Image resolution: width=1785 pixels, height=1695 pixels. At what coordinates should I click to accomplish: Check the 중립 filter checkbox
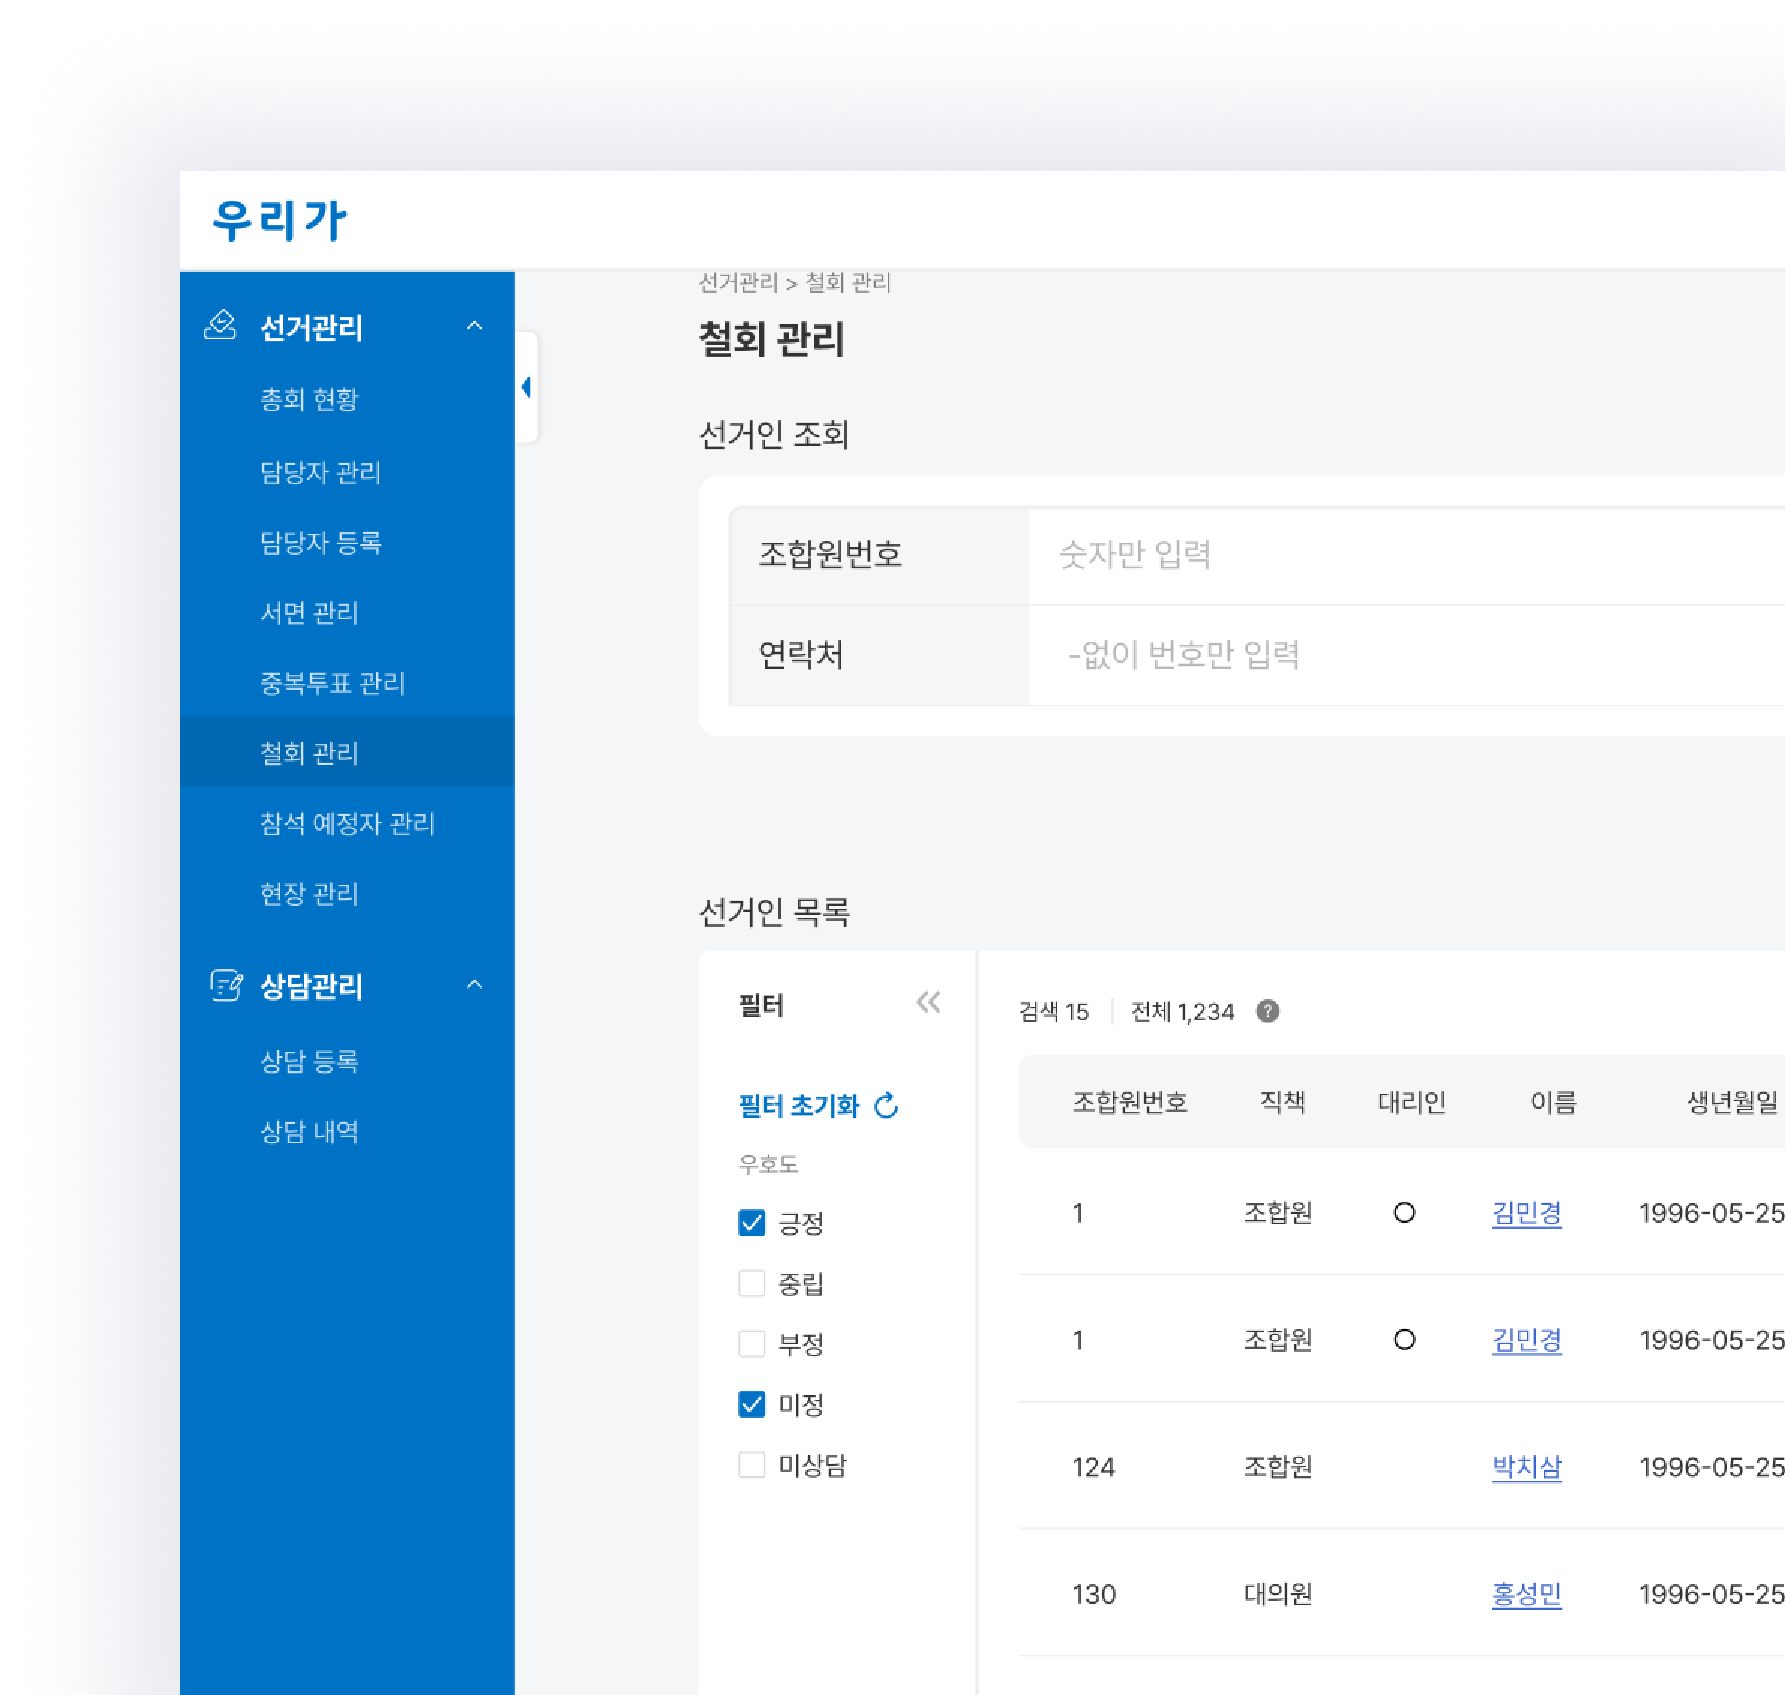point(751,1283)
